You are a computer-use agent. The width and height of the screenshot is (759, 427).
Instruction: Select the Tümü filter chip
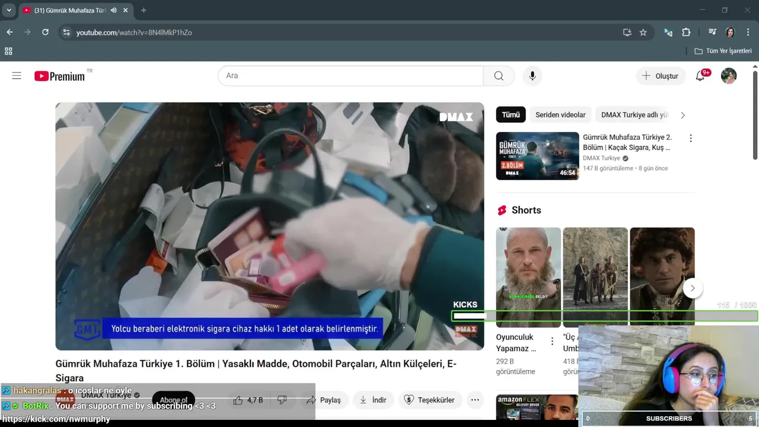(511, 115)
